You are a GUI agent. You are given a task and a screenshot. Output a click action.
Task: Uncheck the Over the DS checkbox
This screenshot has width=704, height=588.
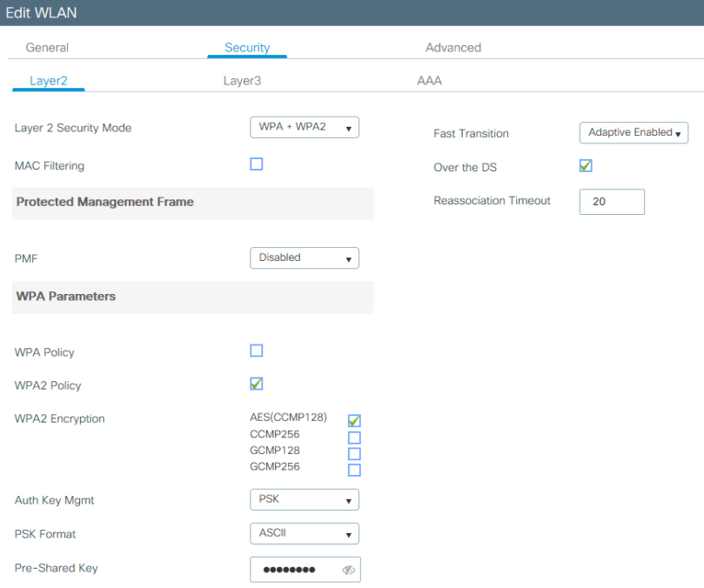(x=586, y=166)
